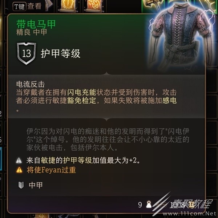Click the armor class 13 shield icon

click(27, 53)
